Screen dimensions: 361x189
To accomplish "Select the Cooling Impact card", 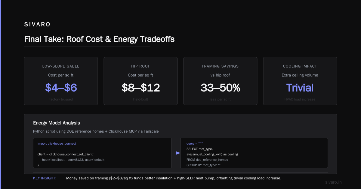I will point(300,81).
